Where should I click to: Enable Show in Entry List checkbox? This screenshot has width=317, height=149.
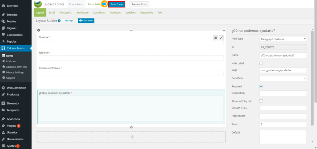point(261,101)
